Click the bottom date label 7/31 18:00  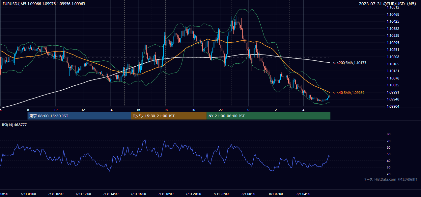[166, 194]
